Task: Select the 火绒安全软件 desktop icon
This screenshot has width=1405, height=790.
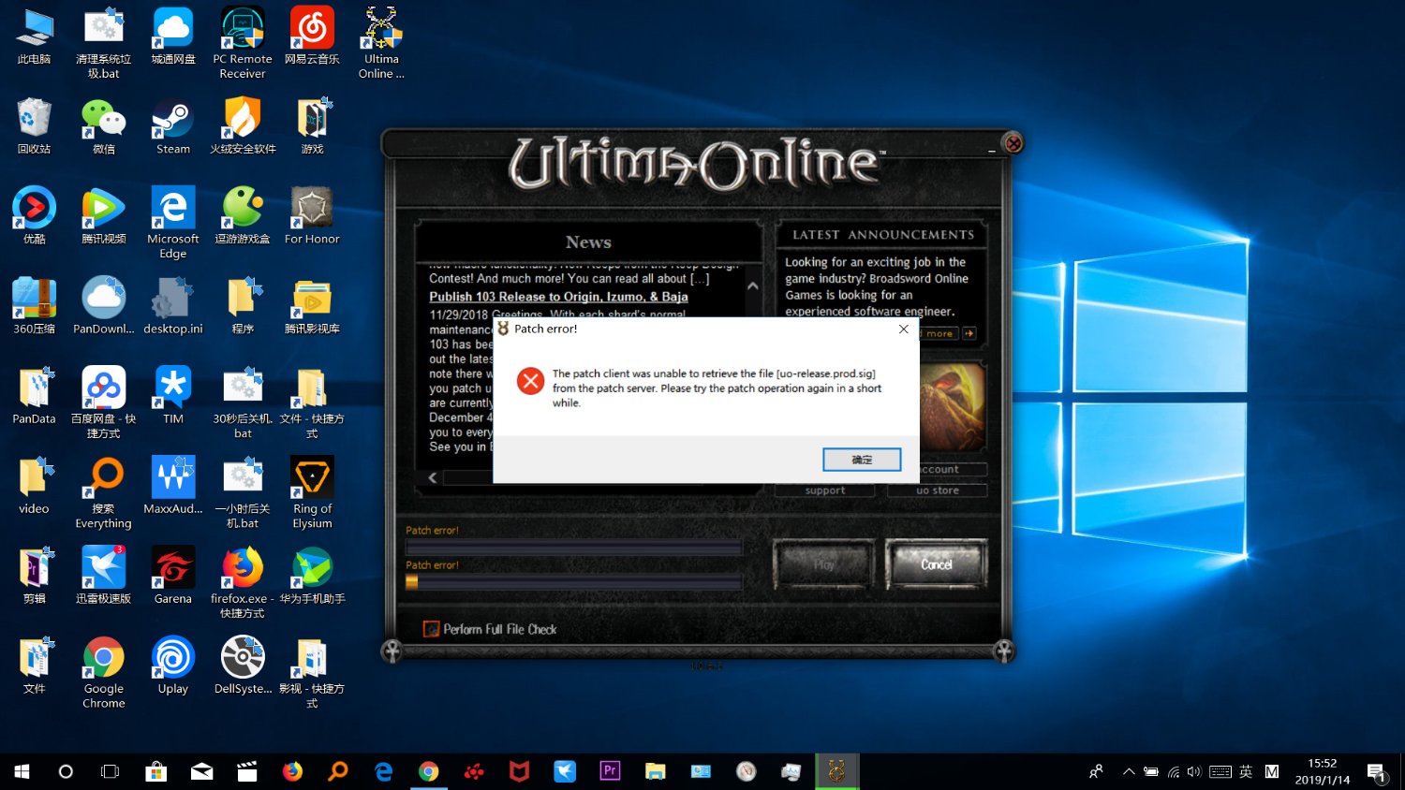Action: pyautogui.click(x=243, y=126)
